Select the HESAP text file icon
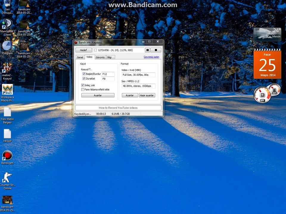The width and height of the screenshot is (286, 214). tap(7, 136)
